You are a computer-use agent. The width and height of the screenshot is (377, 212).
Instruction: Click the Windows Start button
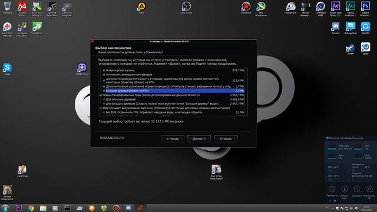click(x=5, y=208)
